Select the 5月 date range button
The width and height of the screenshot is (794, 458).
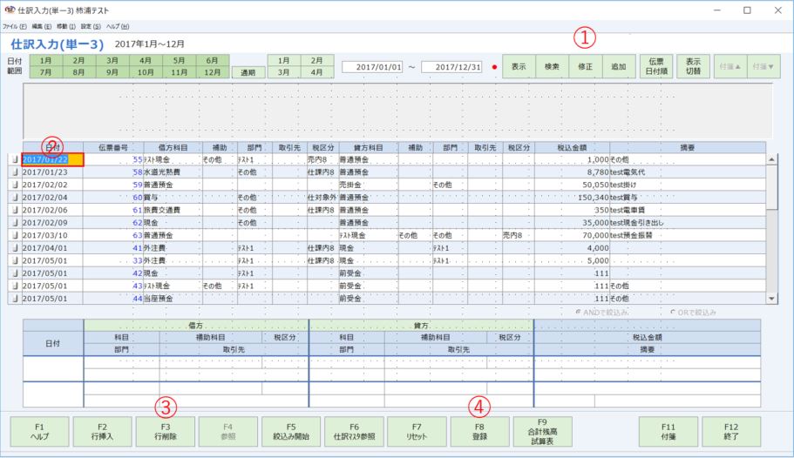coord(179,60)
